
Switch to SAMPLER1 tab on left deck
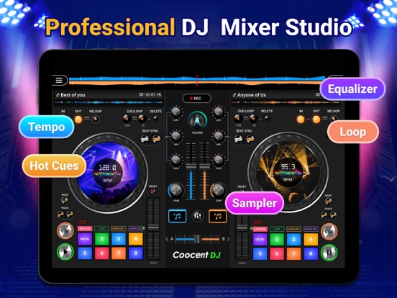(x=119, y=229)
